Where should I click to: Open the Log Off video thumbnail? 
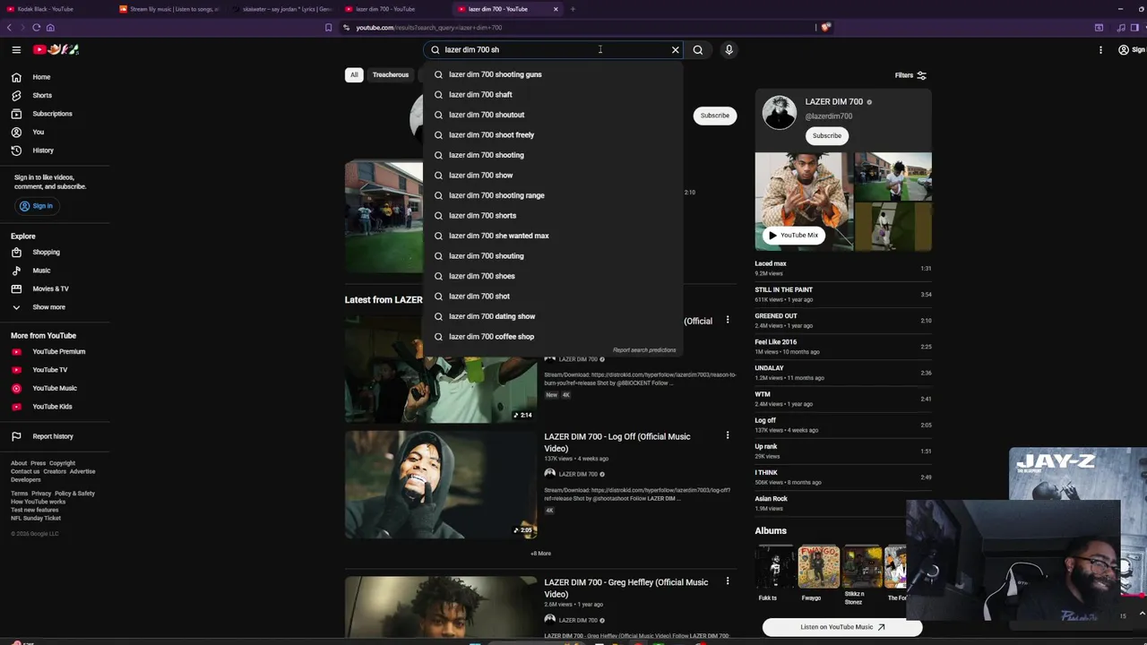coord(441,485)
